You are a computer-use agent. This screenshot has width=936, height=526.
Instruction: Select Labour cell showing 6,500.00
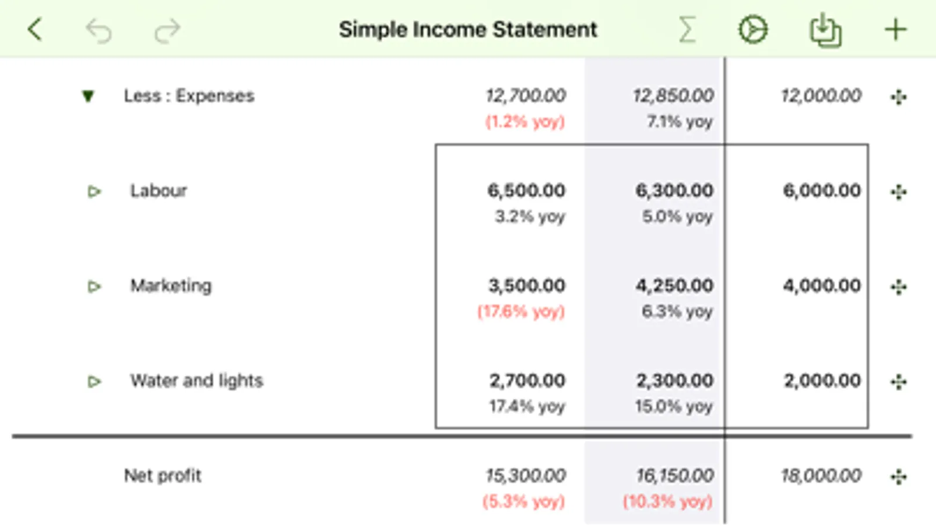click(526, 191)
